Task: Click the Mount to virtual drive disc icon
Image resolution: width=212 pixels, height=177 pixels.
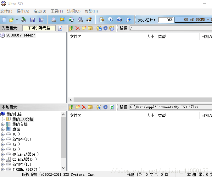Action: click(71, 20)
